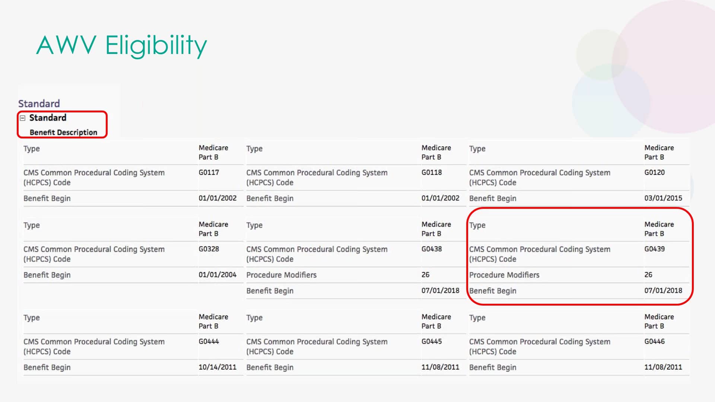Click Procedure Modifiers value 26 for G0439
This screenshot has height=402, width=715.
pyautogui.click(x=648, y=275)
